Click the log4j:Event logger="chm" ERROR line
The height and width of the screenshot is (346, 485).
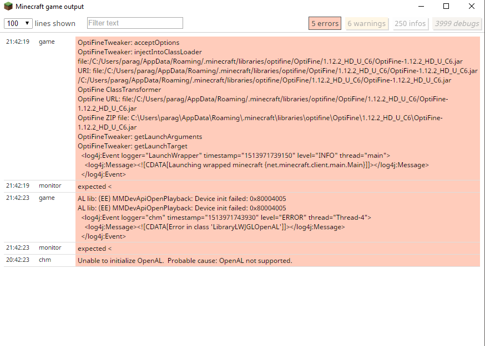[x=226, y=218]
